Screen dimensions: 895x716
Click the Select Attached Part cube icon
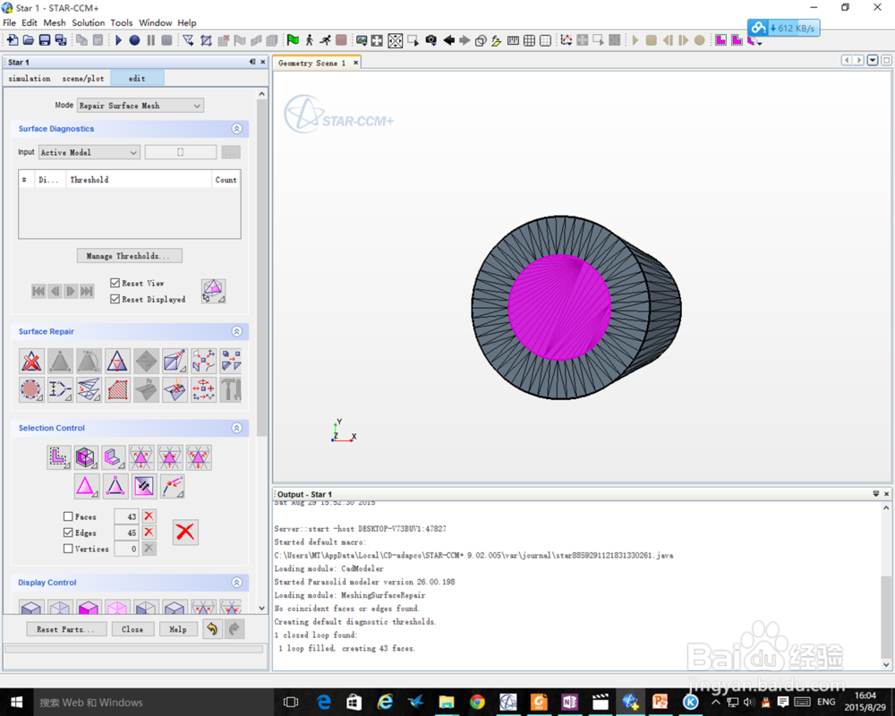click(86, 457)
